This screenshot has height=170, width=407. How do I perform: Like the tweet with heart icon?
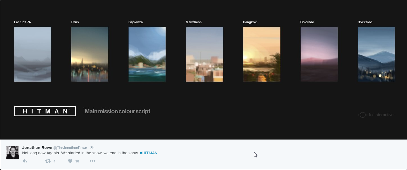coord(70,161)
